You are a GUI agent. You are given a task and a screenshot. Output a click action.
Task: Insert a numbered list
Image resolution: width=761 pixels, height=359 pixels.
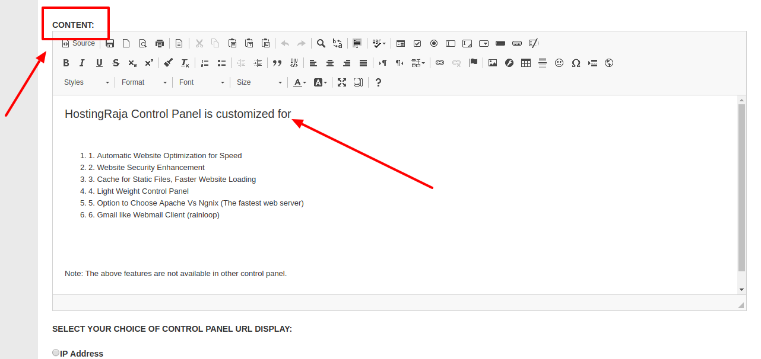(205, 63)
